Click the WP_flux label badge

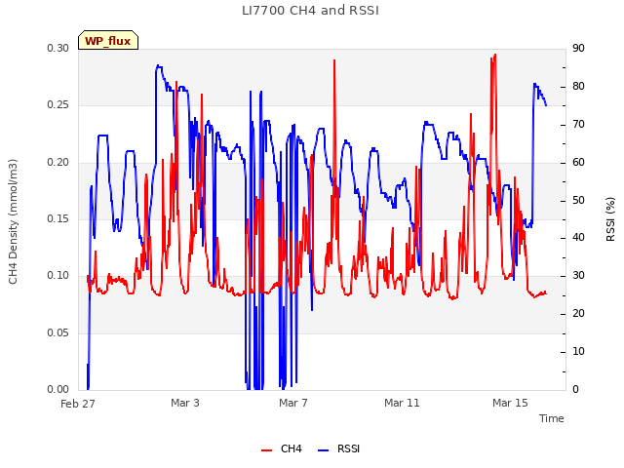(x=108, y=41)
